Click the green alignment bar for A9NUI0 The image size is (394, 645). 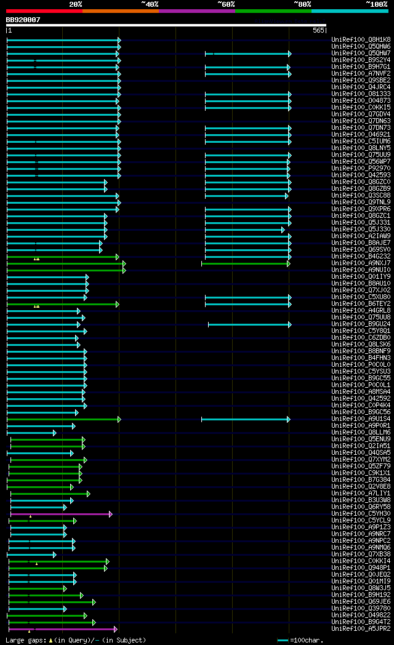pos(66,271)
